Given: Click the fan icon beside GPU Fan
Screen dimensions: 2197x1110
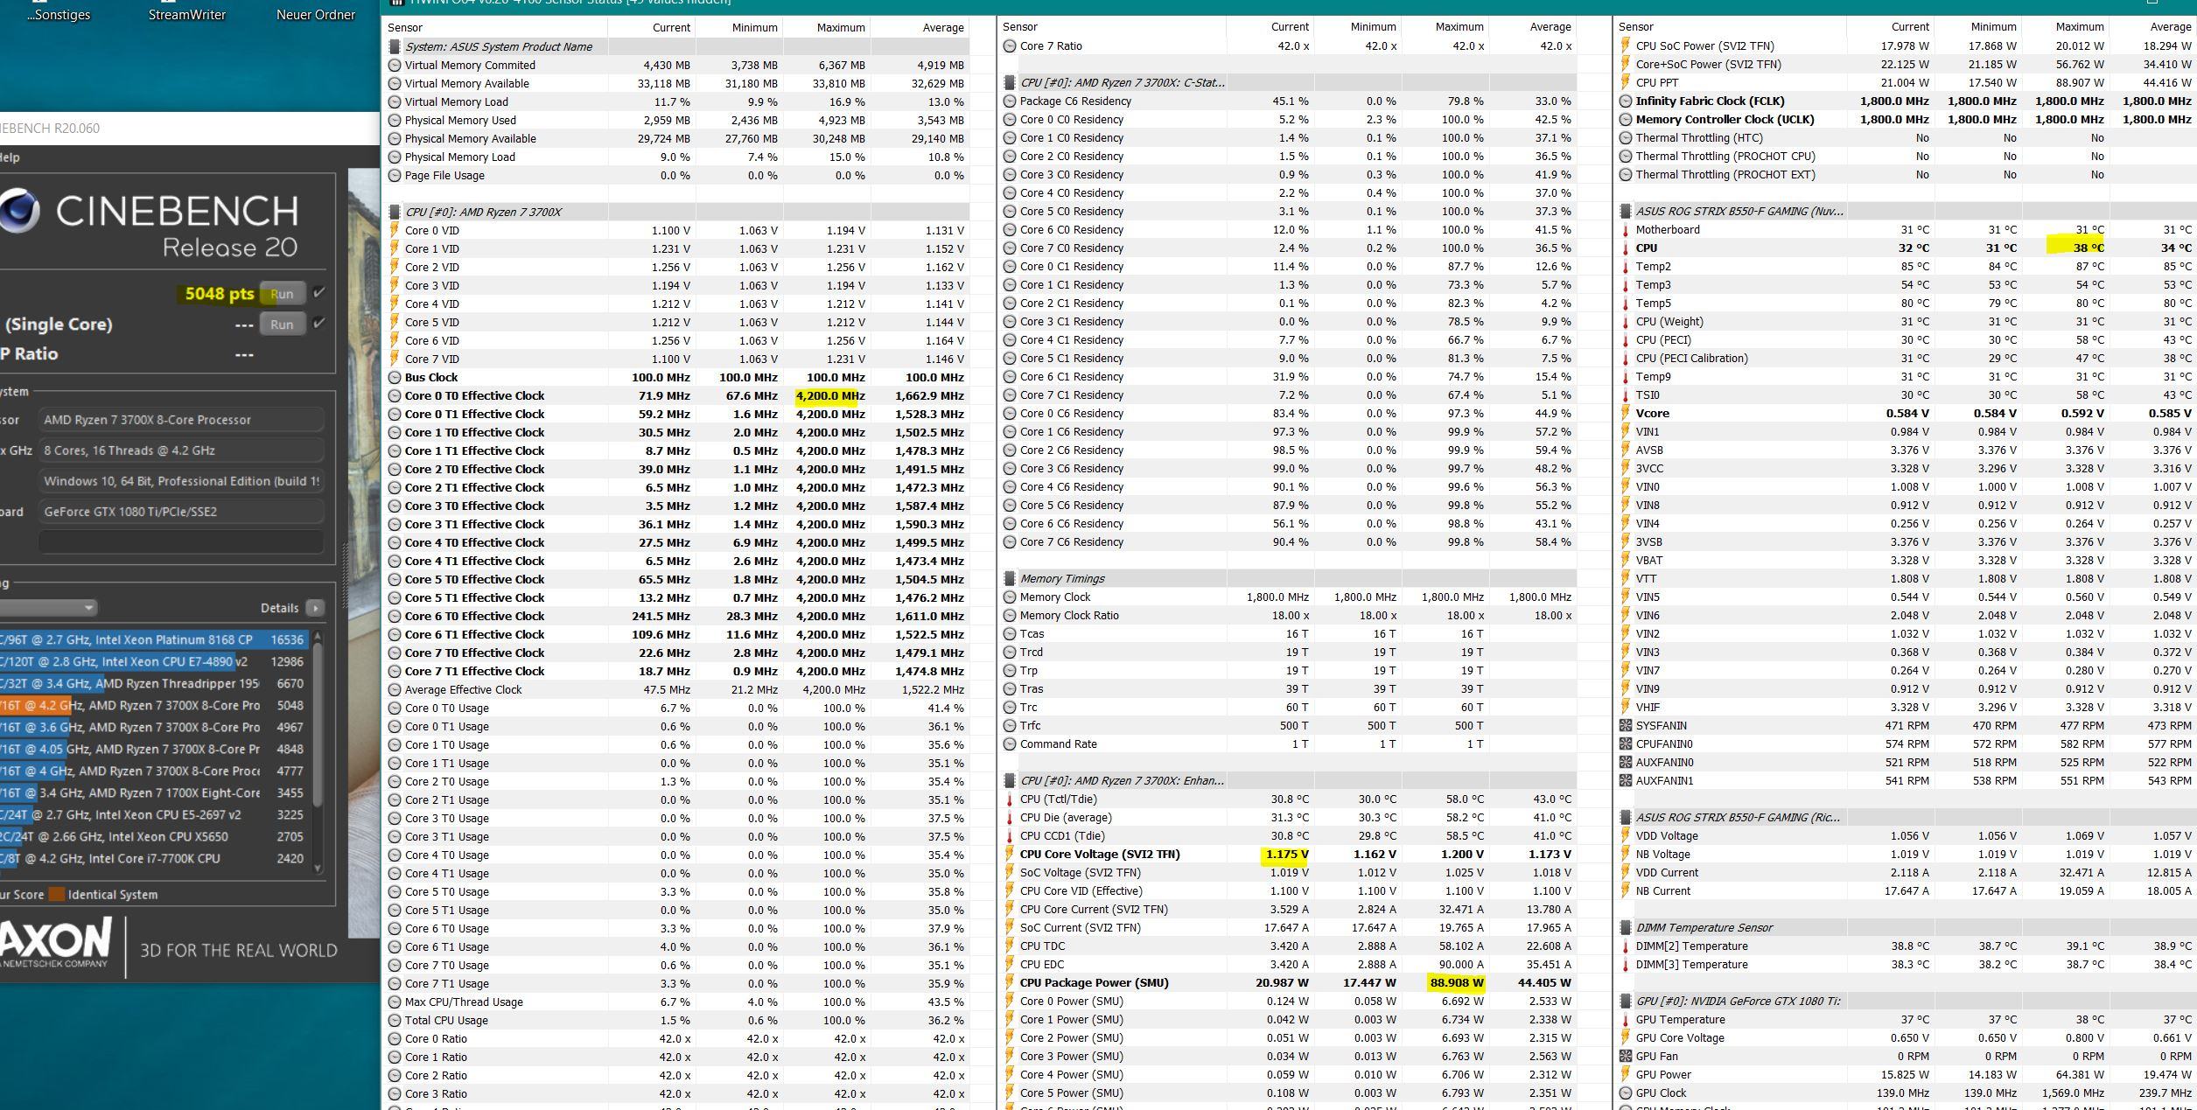Looking at the screenshot, I should (x=1626, y=1056).
